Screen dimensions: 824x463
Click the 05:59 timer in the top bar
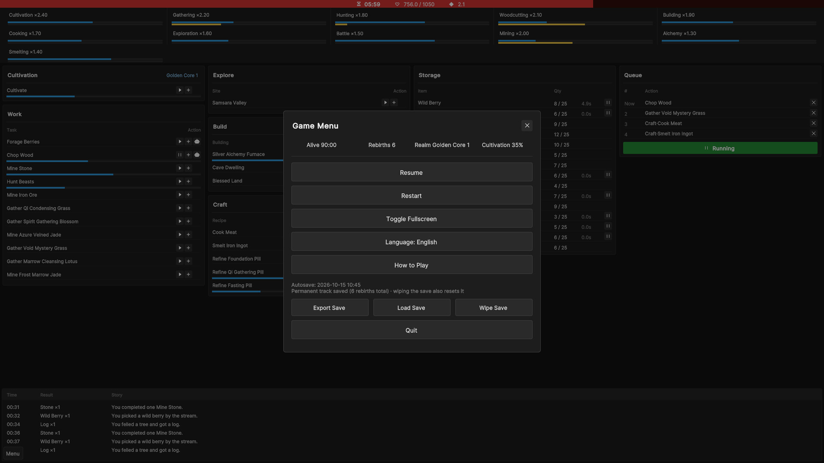pyautogui.click(x=368, y=4)
